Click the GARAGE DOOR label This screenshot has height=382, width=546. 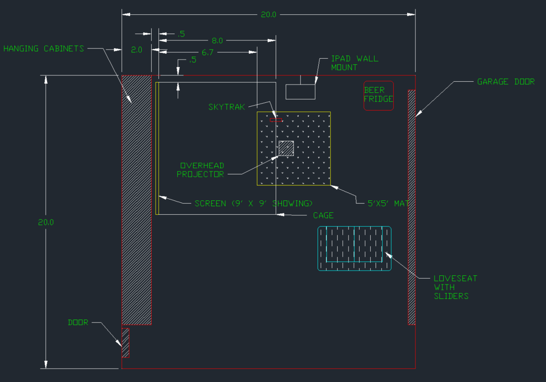point(506,82)
